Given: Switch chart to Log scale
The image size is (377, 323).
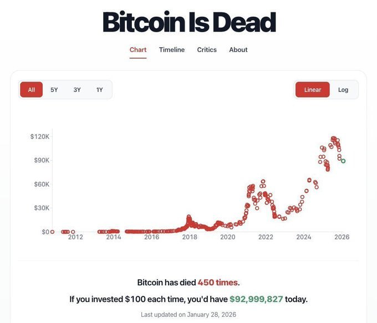Looking at the screenshot, I should pyautogui.click(x=343, y=90).
